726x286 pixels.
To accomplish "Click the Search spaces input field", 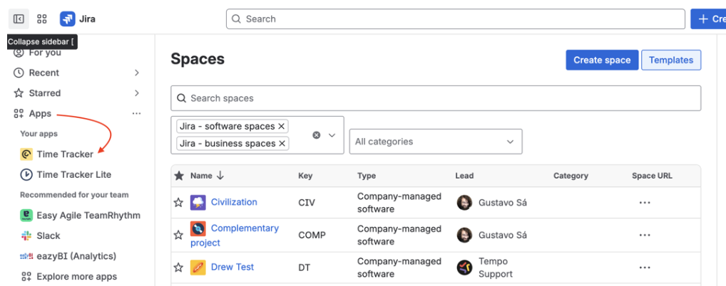I will [435, 98].
